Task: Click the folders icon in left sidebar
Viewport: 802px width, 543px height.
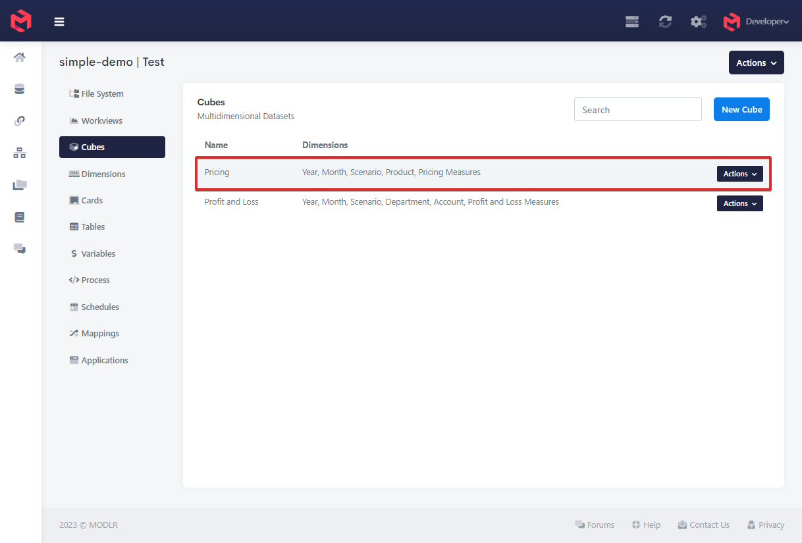Action: (20, 185)
